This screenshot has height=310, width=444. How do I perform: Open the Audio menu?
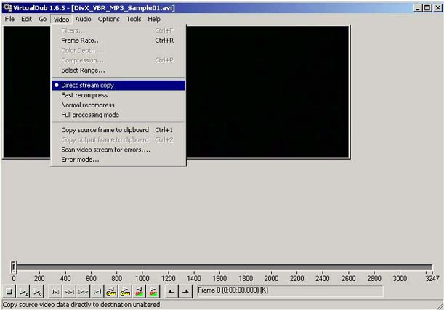pos(83,19)
